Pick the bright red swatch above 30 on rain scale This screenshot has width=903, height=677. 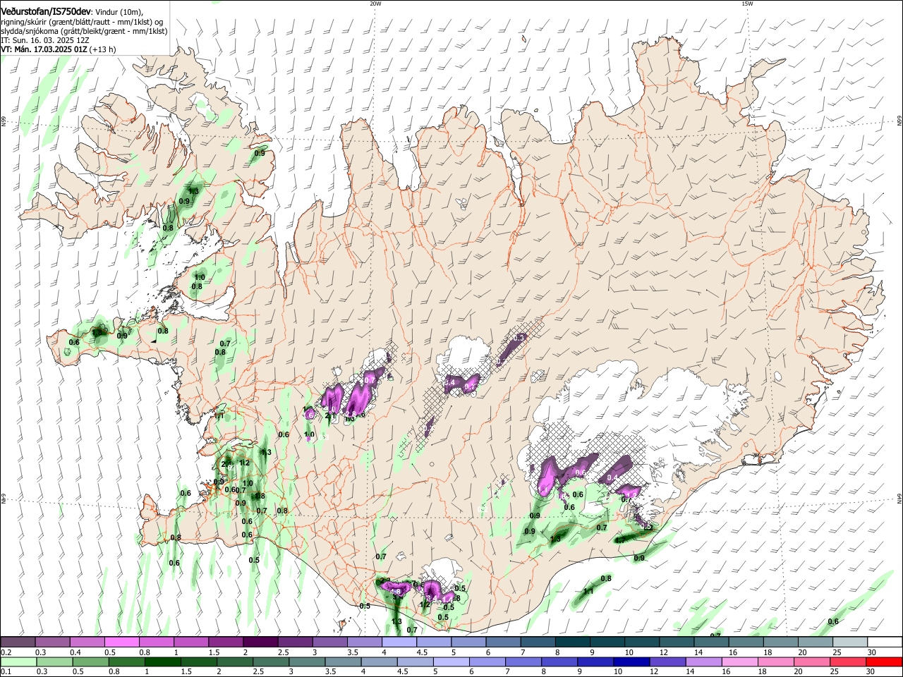883,661
